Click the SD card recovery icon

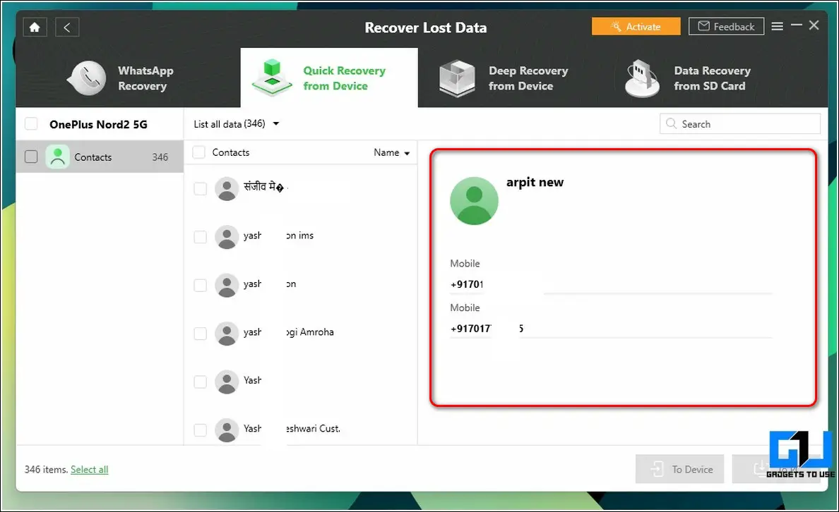(642, 78)
